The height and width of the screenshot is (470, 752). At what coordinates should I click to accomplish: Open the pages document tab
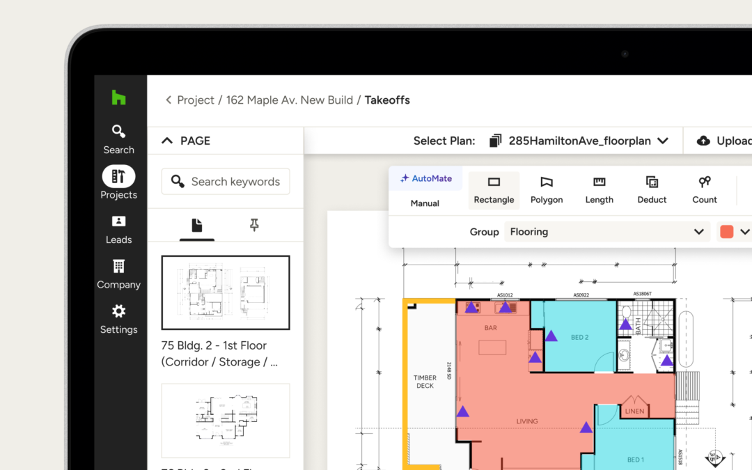pyautogui.click(x=197, y=226)
